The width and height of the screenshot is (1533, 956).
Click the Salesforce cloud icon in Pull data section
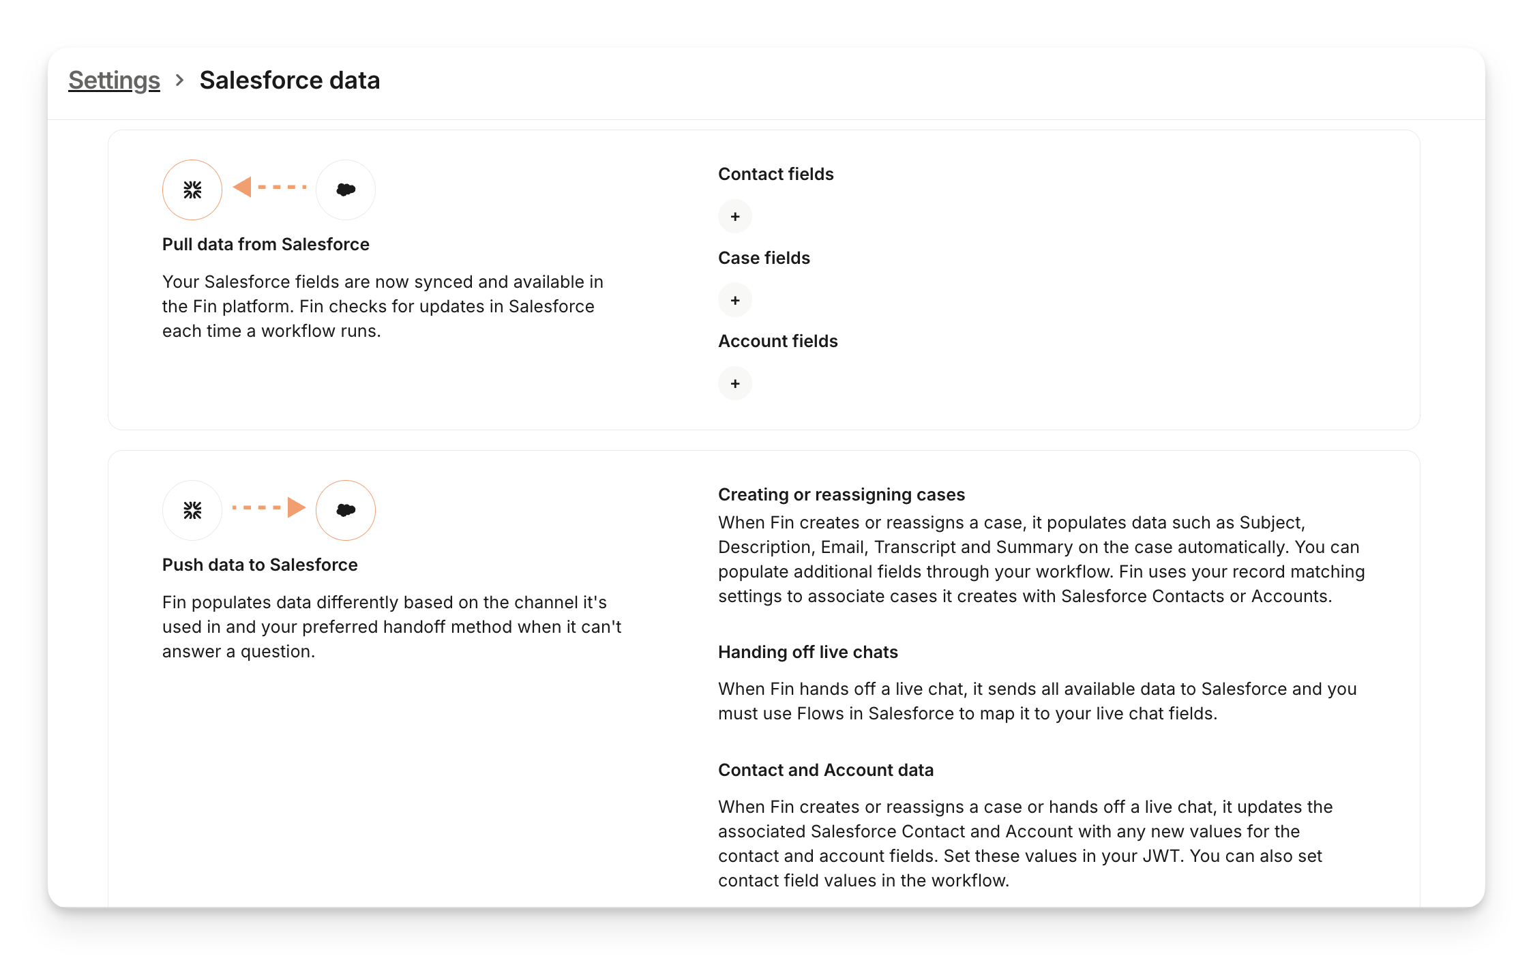pyautogui.click(x=346, y=190)
